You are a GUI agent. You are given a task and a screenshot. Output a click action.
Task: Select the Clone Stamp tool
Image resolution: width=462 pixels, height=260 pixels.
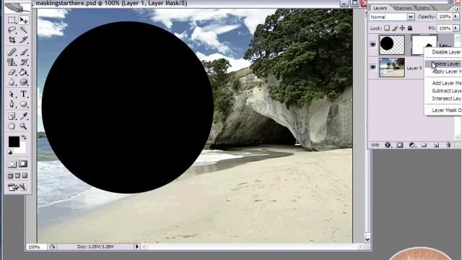point(12,62)
